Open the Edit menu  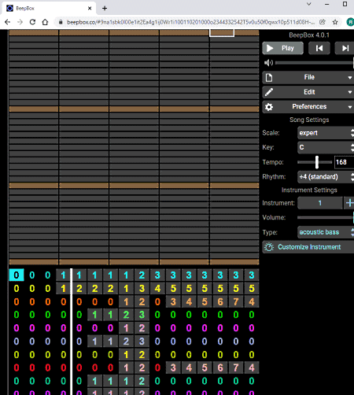tap(308, 92)
